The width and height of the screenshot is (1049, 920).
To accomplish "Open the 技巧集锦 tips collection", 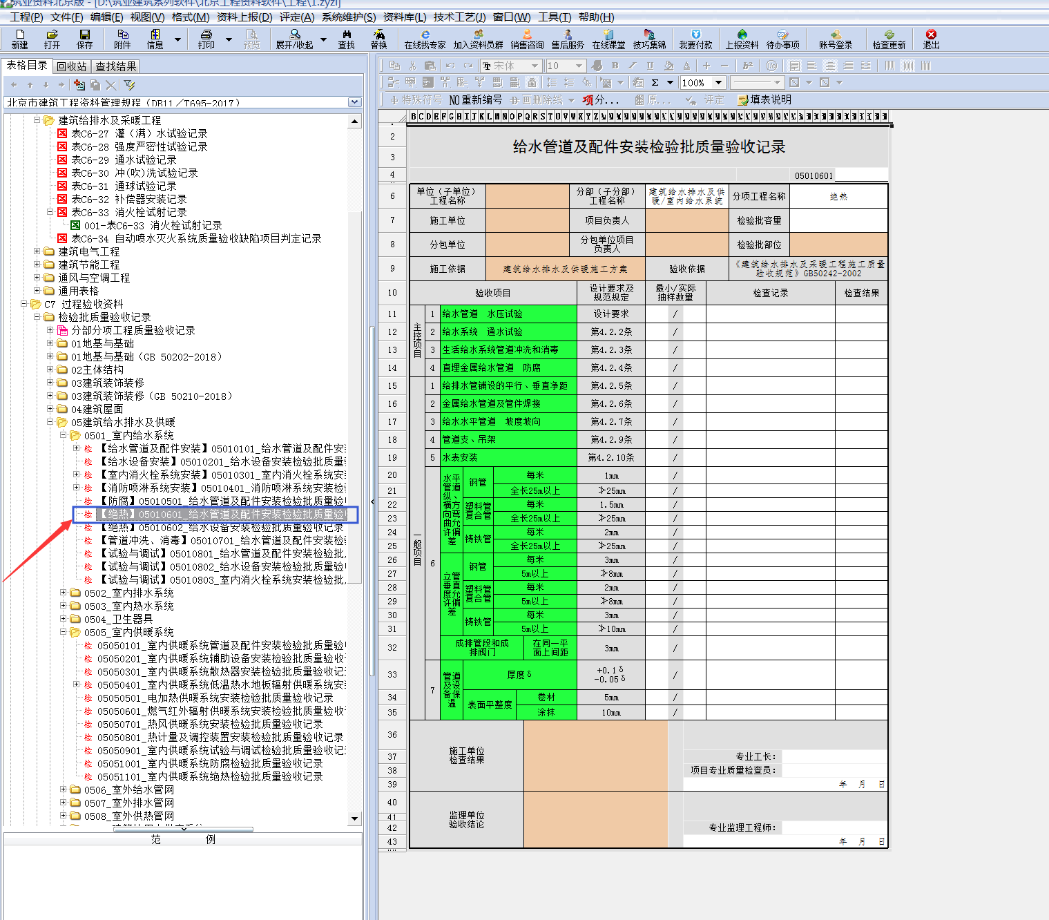I will coord(649,39).
